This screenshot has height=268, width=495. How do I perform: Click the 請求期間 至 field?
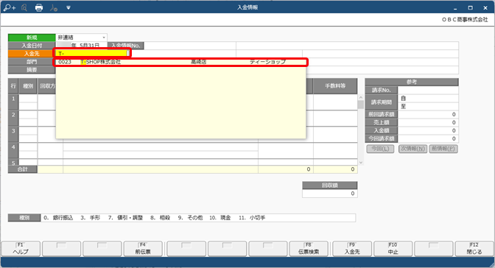click(428, 106)
